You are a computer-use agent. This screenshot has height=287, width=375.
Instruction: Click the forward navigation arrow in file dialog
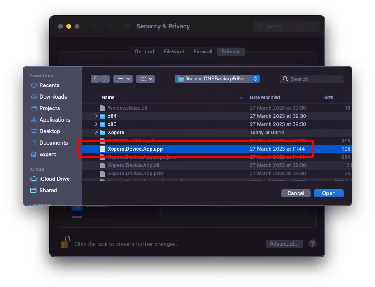pos(105,79)
